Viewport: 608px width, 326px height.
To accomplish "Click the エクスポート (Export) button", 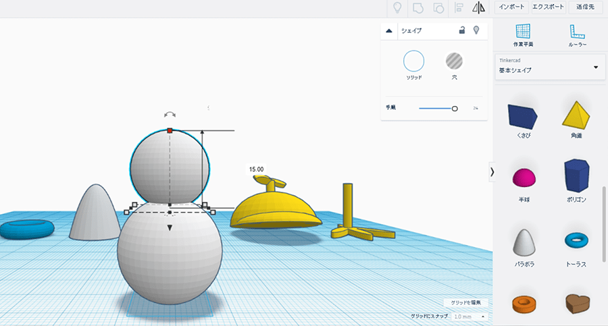I will click(548, 7).
